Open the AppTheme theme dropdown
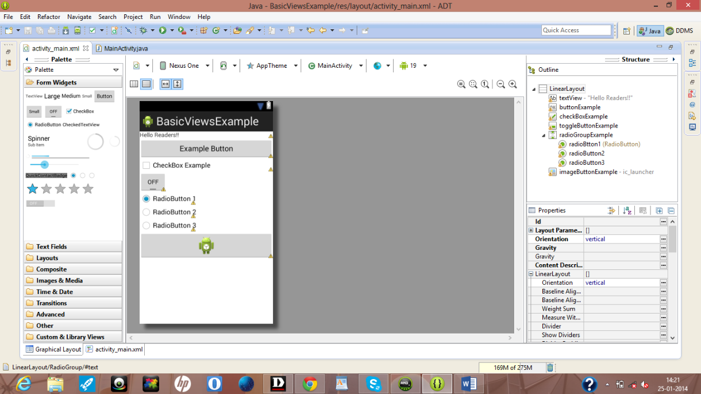Image resolution: width=701 pixels, height=394 pixels. (271, 66)
